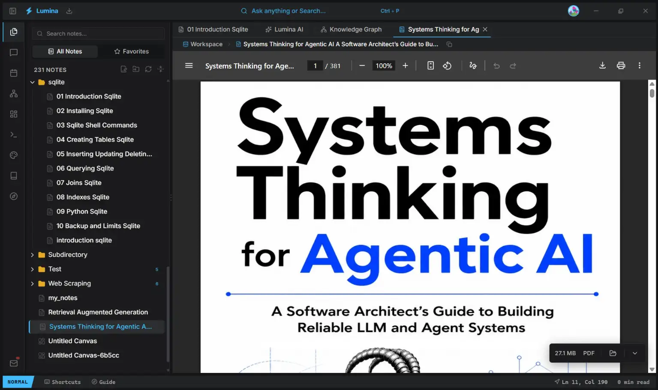Open the chat icon in left sidebar

(x=14, y=52)
